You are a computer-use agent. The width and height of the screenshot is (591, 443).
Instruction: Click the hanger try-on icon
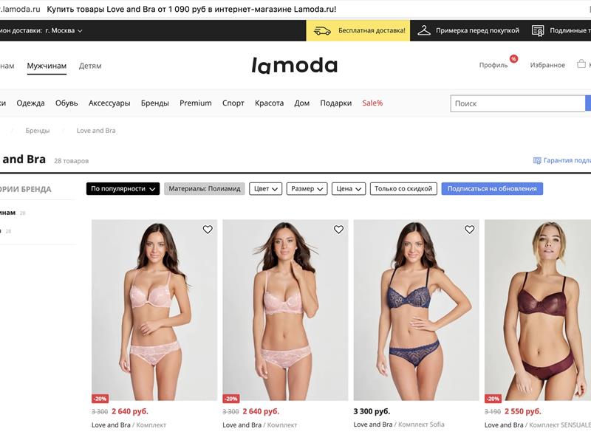(424, 30)
